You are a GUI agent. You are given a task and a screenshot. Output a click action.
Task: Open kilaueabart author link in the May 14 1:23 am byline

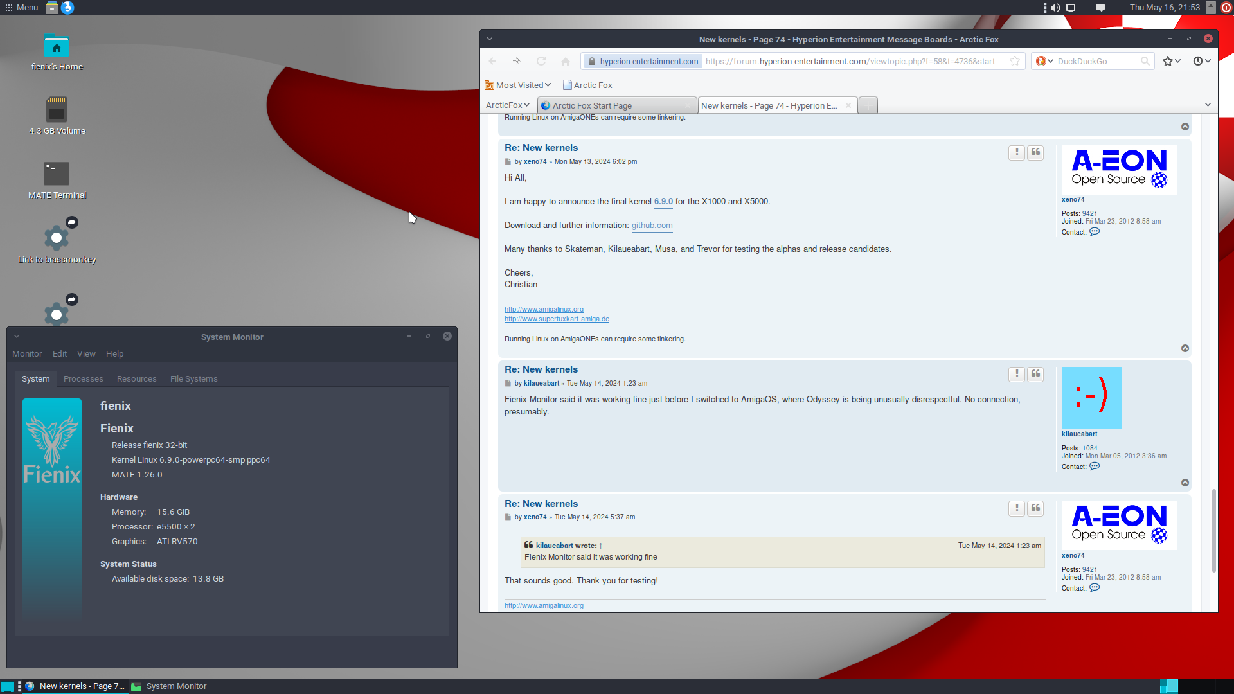tap(541, 384)
